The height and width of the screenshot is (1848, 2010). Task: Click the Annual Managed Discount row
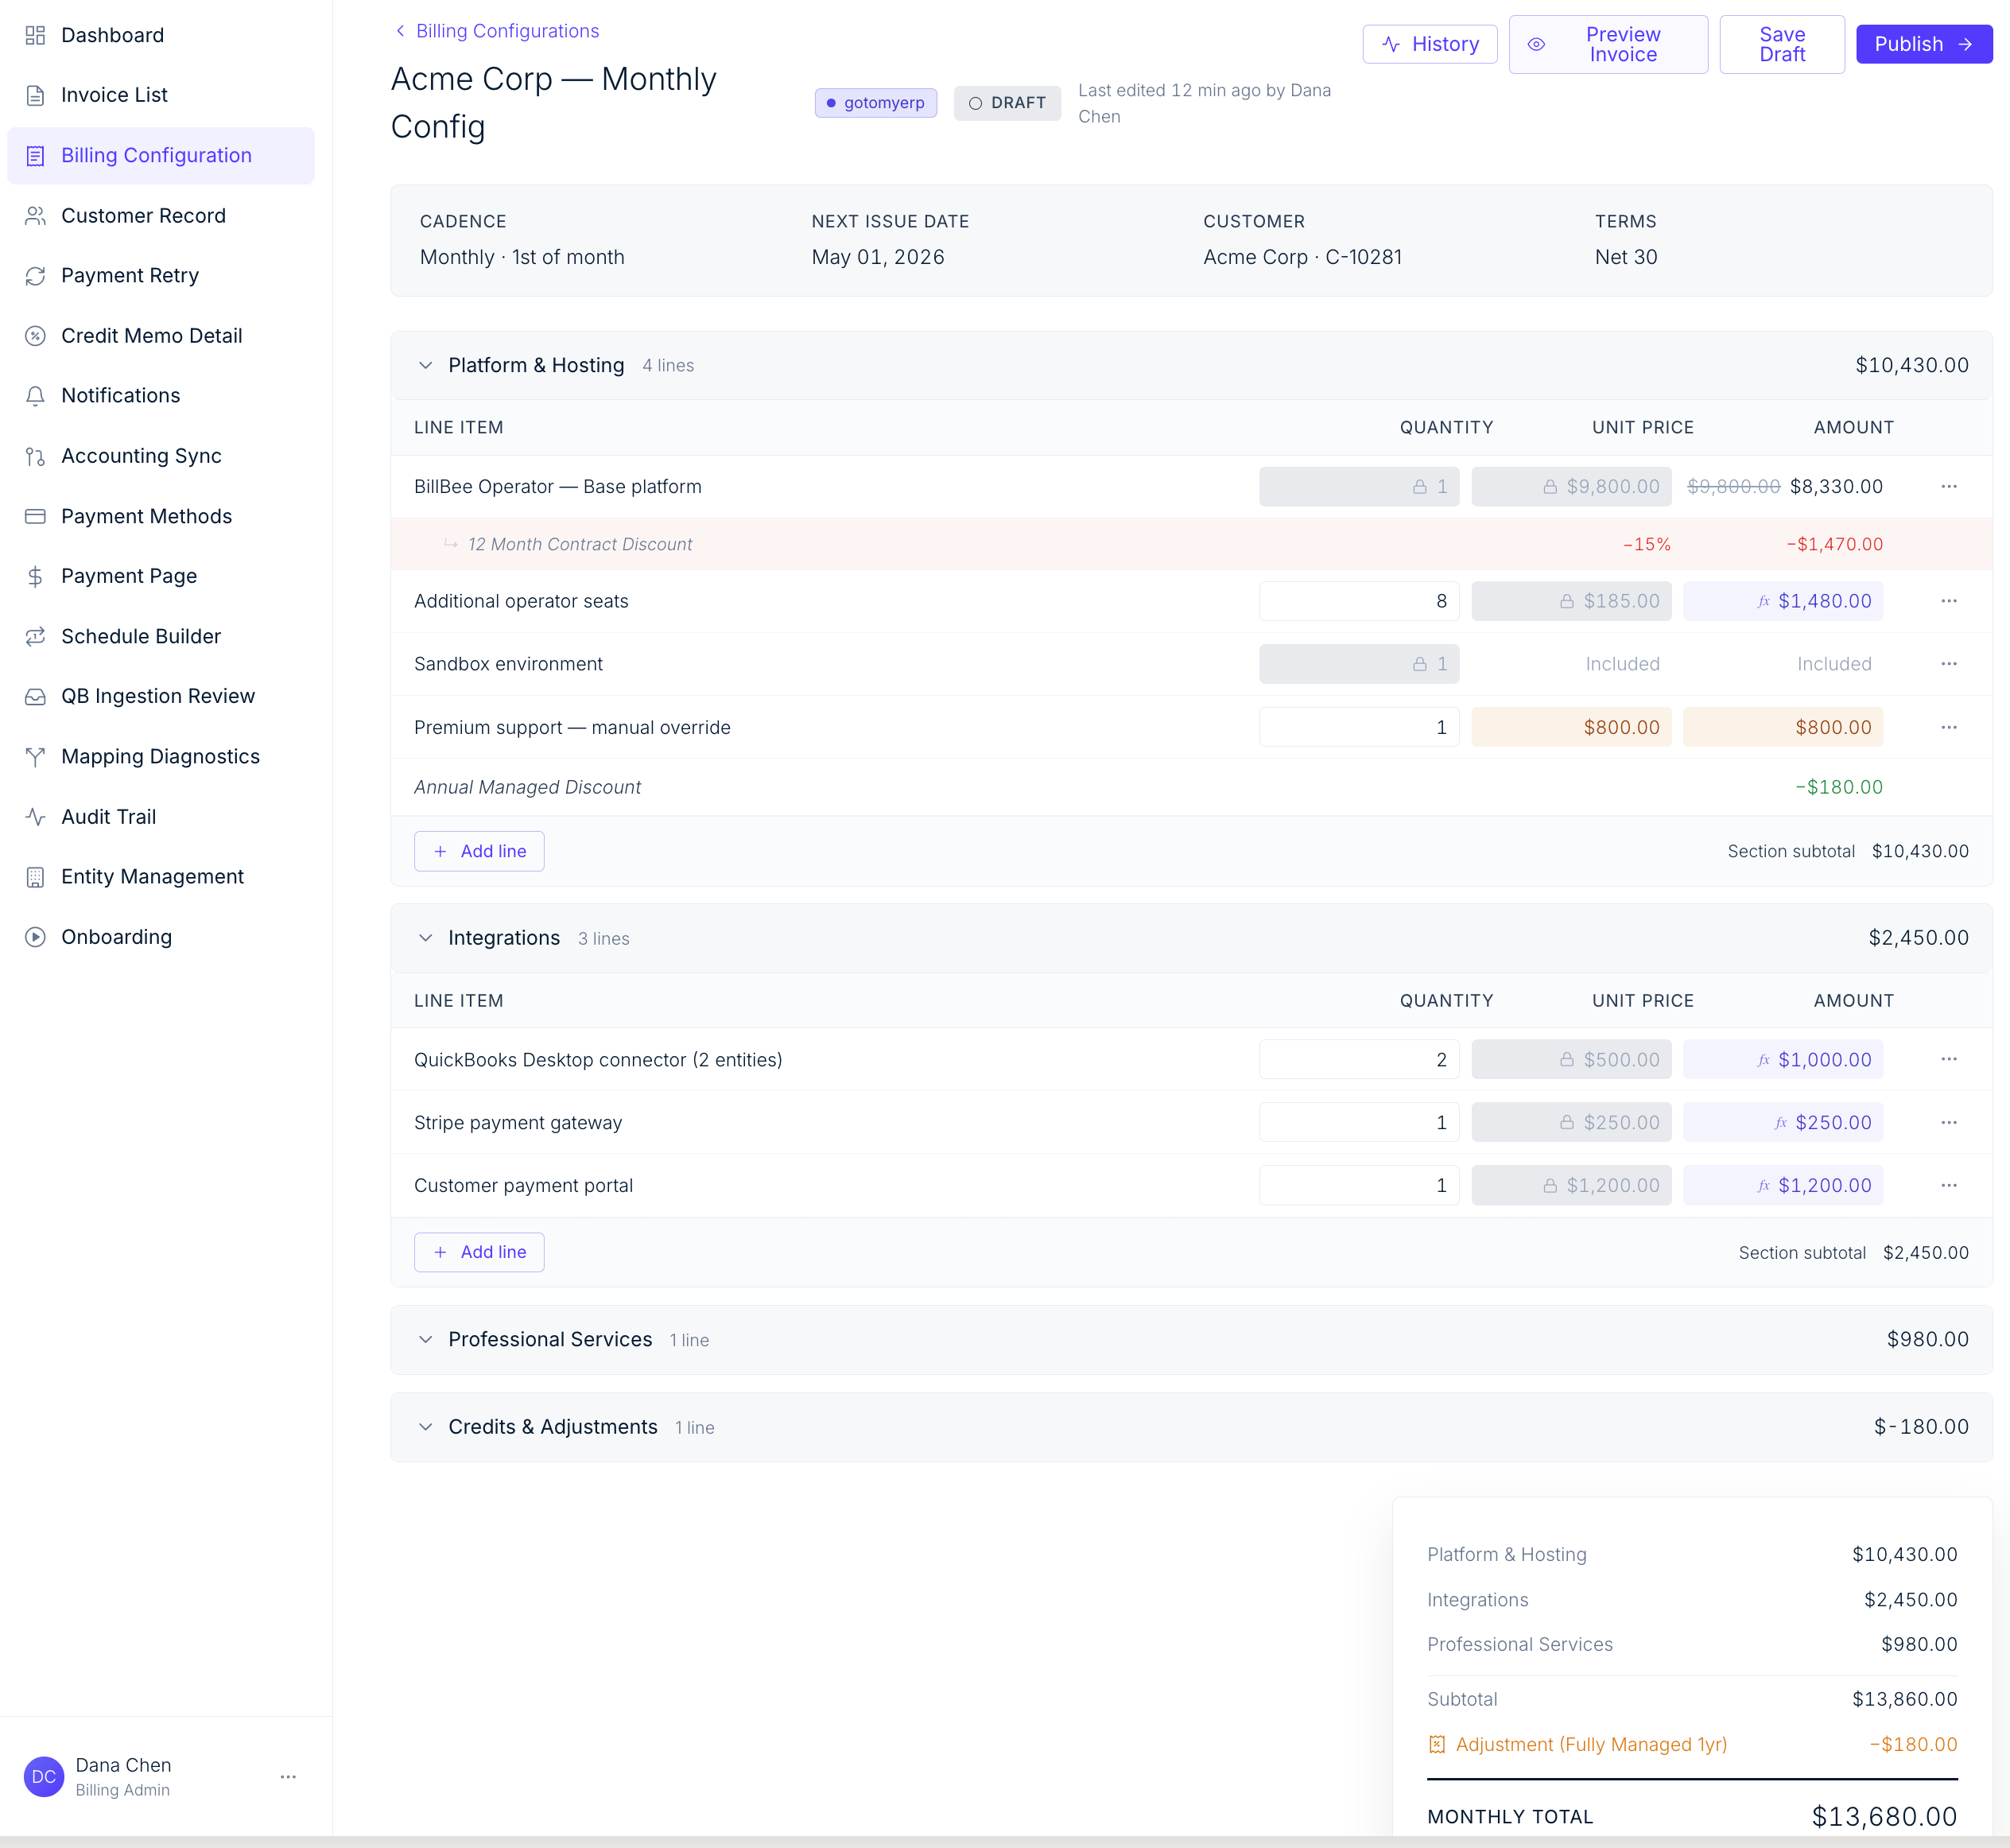1191,787
